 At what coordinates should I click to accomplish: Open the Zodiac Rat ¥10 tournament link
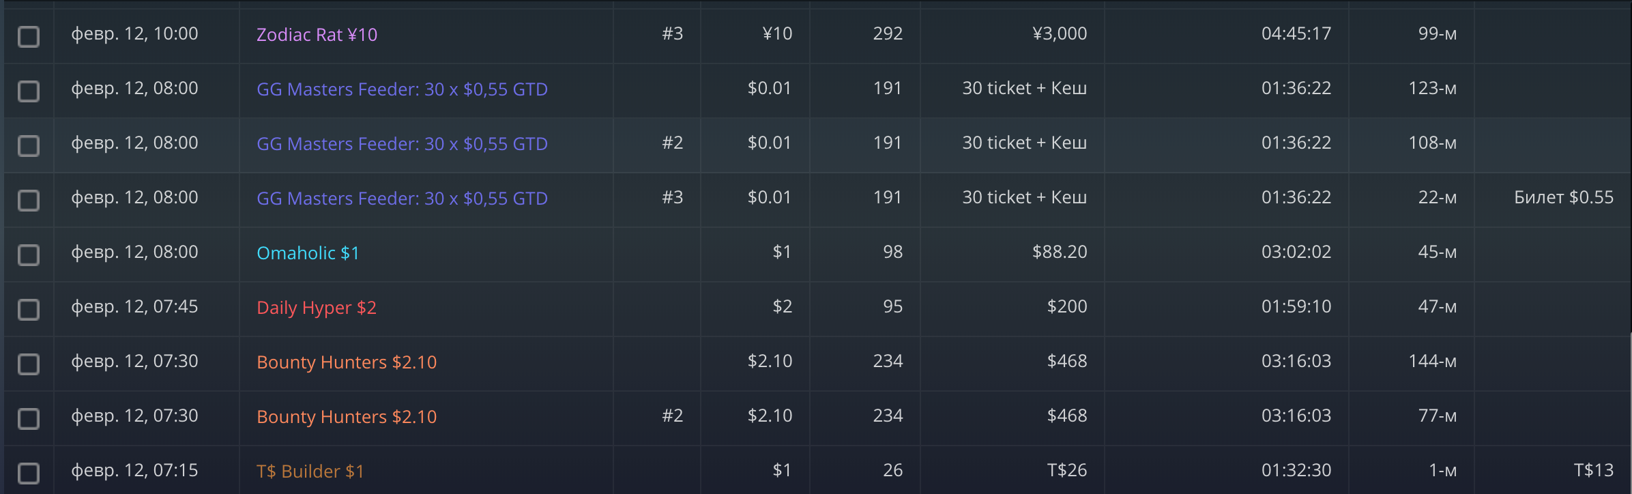[x=317, y=35]
